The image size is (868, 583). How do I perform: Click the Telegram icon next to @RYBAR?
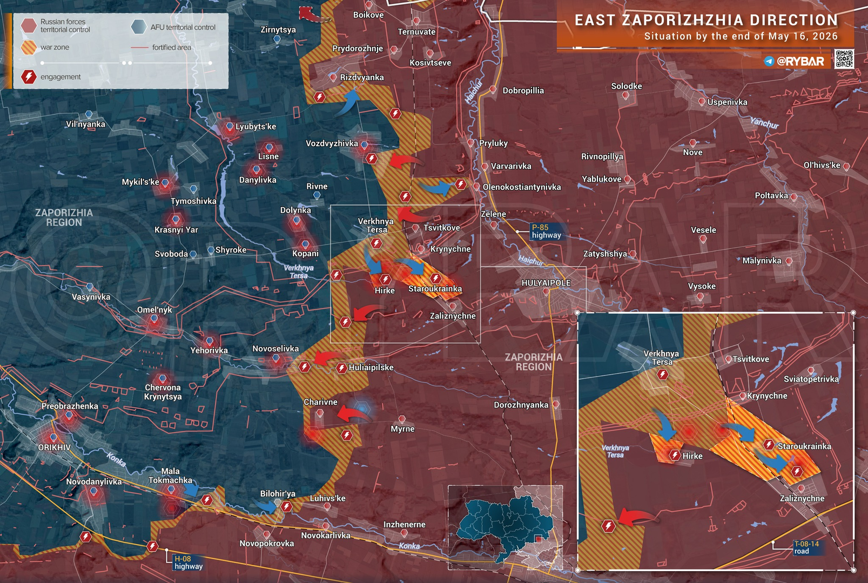(769, 62)
